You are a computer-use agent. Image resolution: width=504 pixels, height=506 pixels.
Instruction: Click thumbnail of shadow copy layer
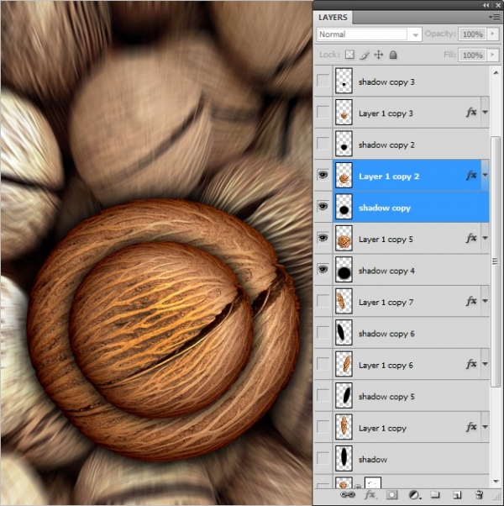tap(344, 207)
